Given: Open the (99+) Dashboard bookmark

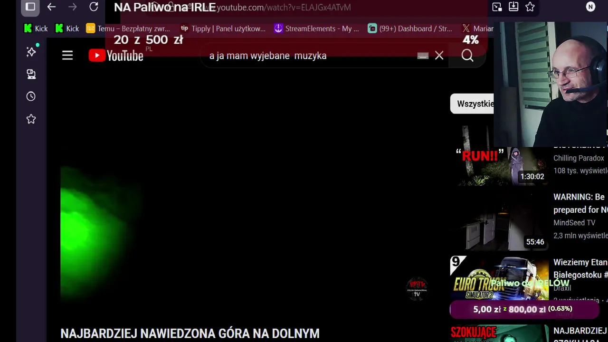Looking at the screenshot, I should [410, 28].
